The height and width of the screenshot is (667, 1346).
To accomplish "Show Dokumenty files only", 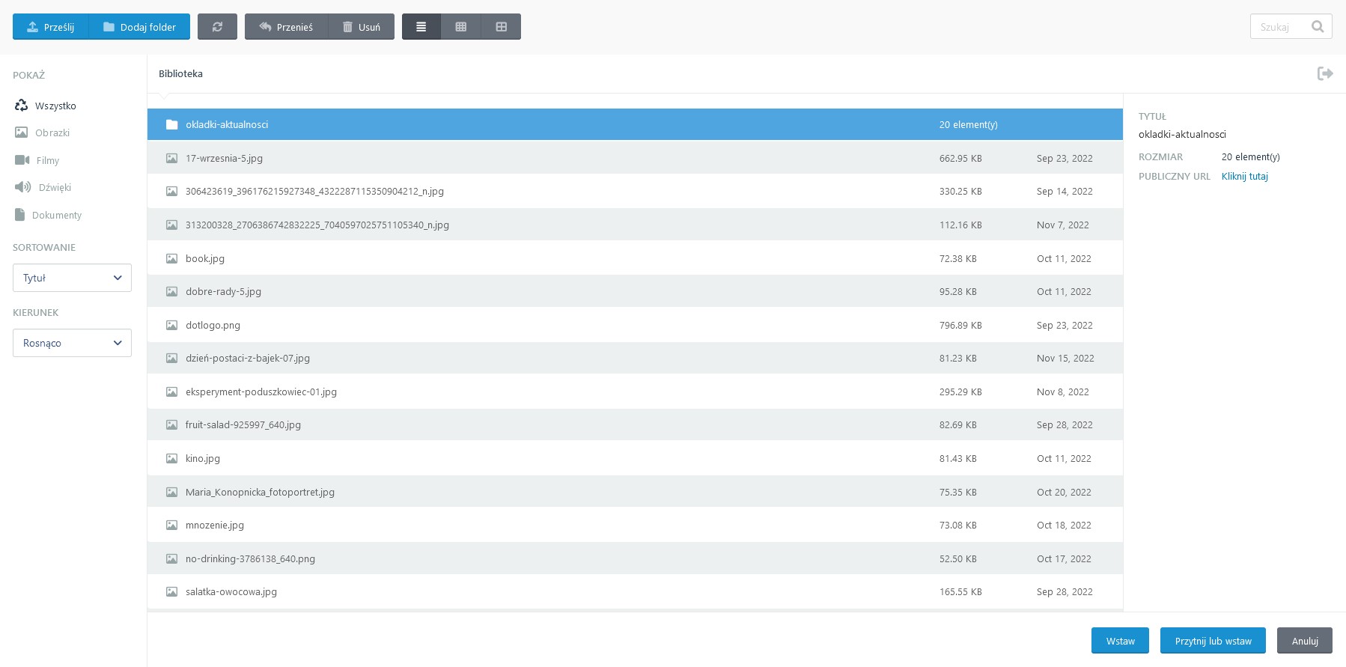I will (x=56, y=216).
